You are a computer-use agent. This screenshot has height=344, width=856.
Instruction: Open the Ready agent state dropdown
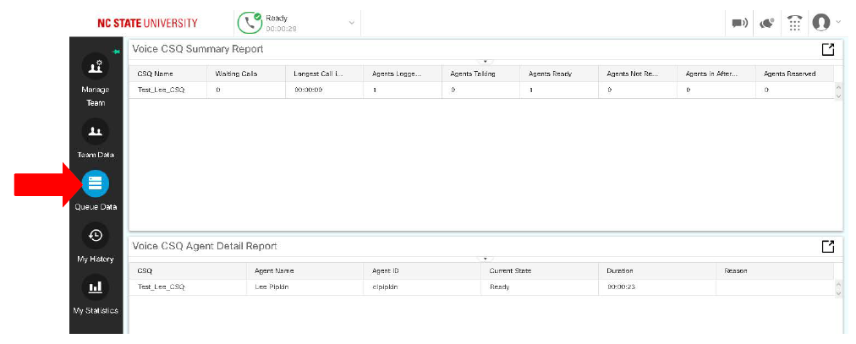click(352, 22)
